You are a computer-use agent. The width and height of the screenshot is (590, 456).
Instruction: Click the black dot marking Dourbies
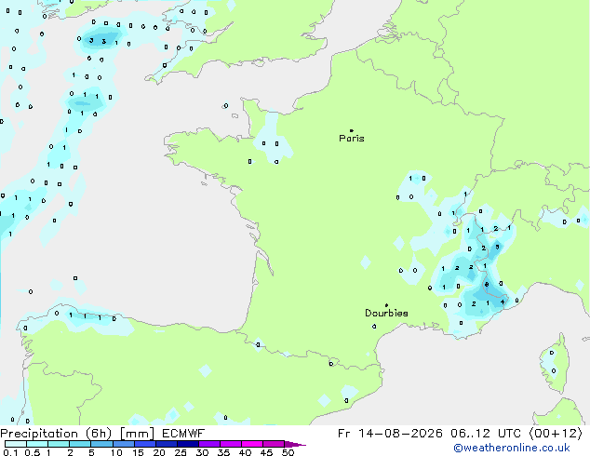pos(386,305)
